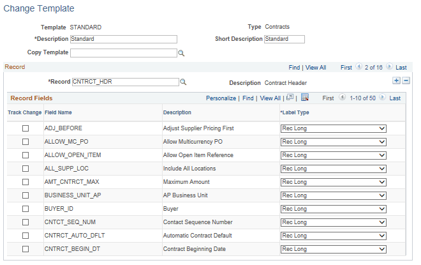The height and width of the screenshot is (265, 421).
Task: Expand Label Type dropdown for AMT_CNTRCT_MAX
Action: coord(334,182)
